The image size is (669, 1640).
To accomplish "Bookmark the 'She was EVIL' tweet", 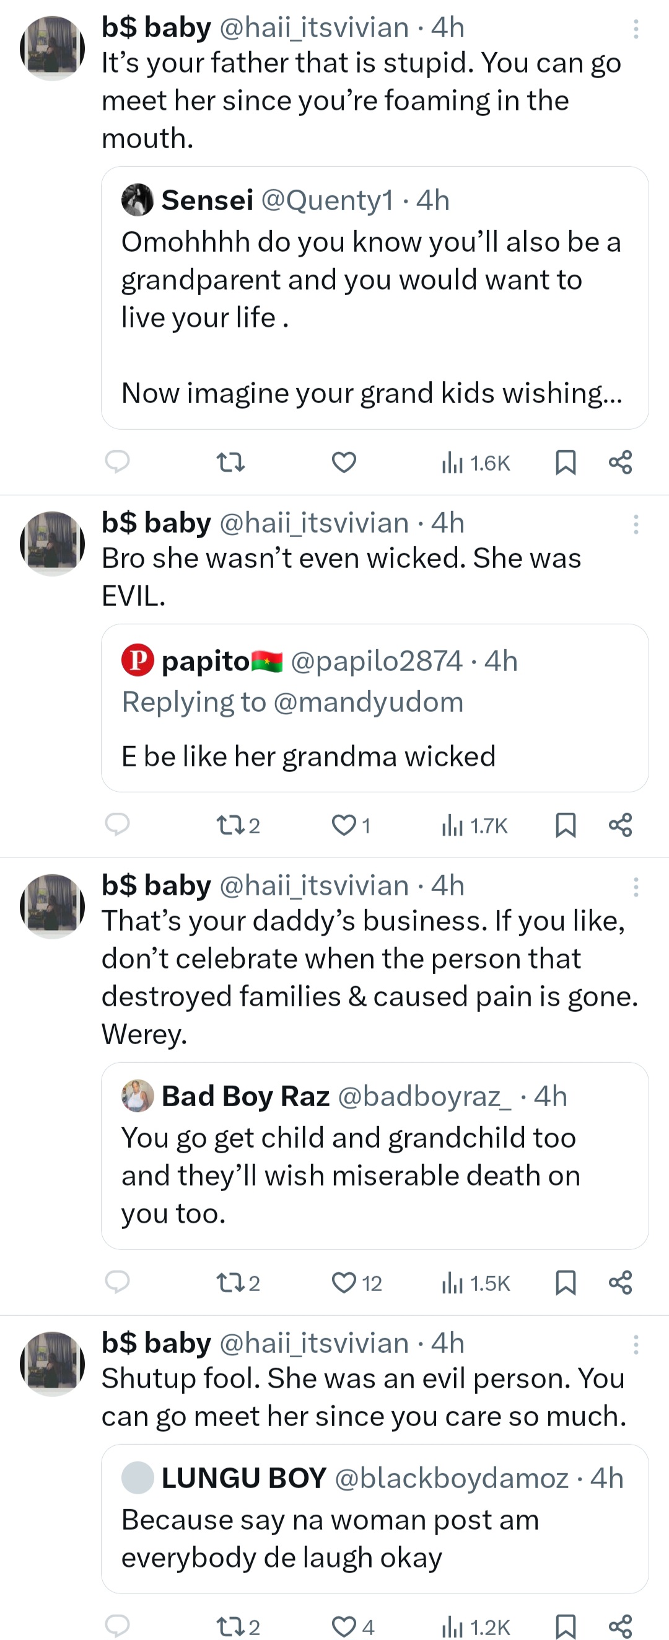I will pos(566,825).
